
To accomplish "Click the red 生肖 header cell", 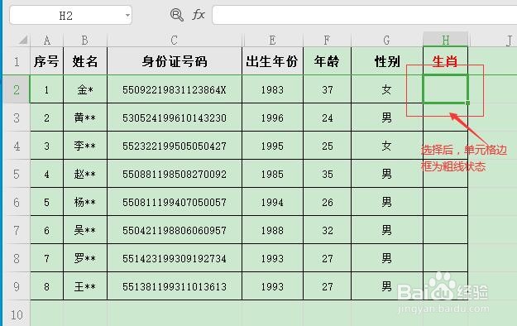I will [446, 61].
